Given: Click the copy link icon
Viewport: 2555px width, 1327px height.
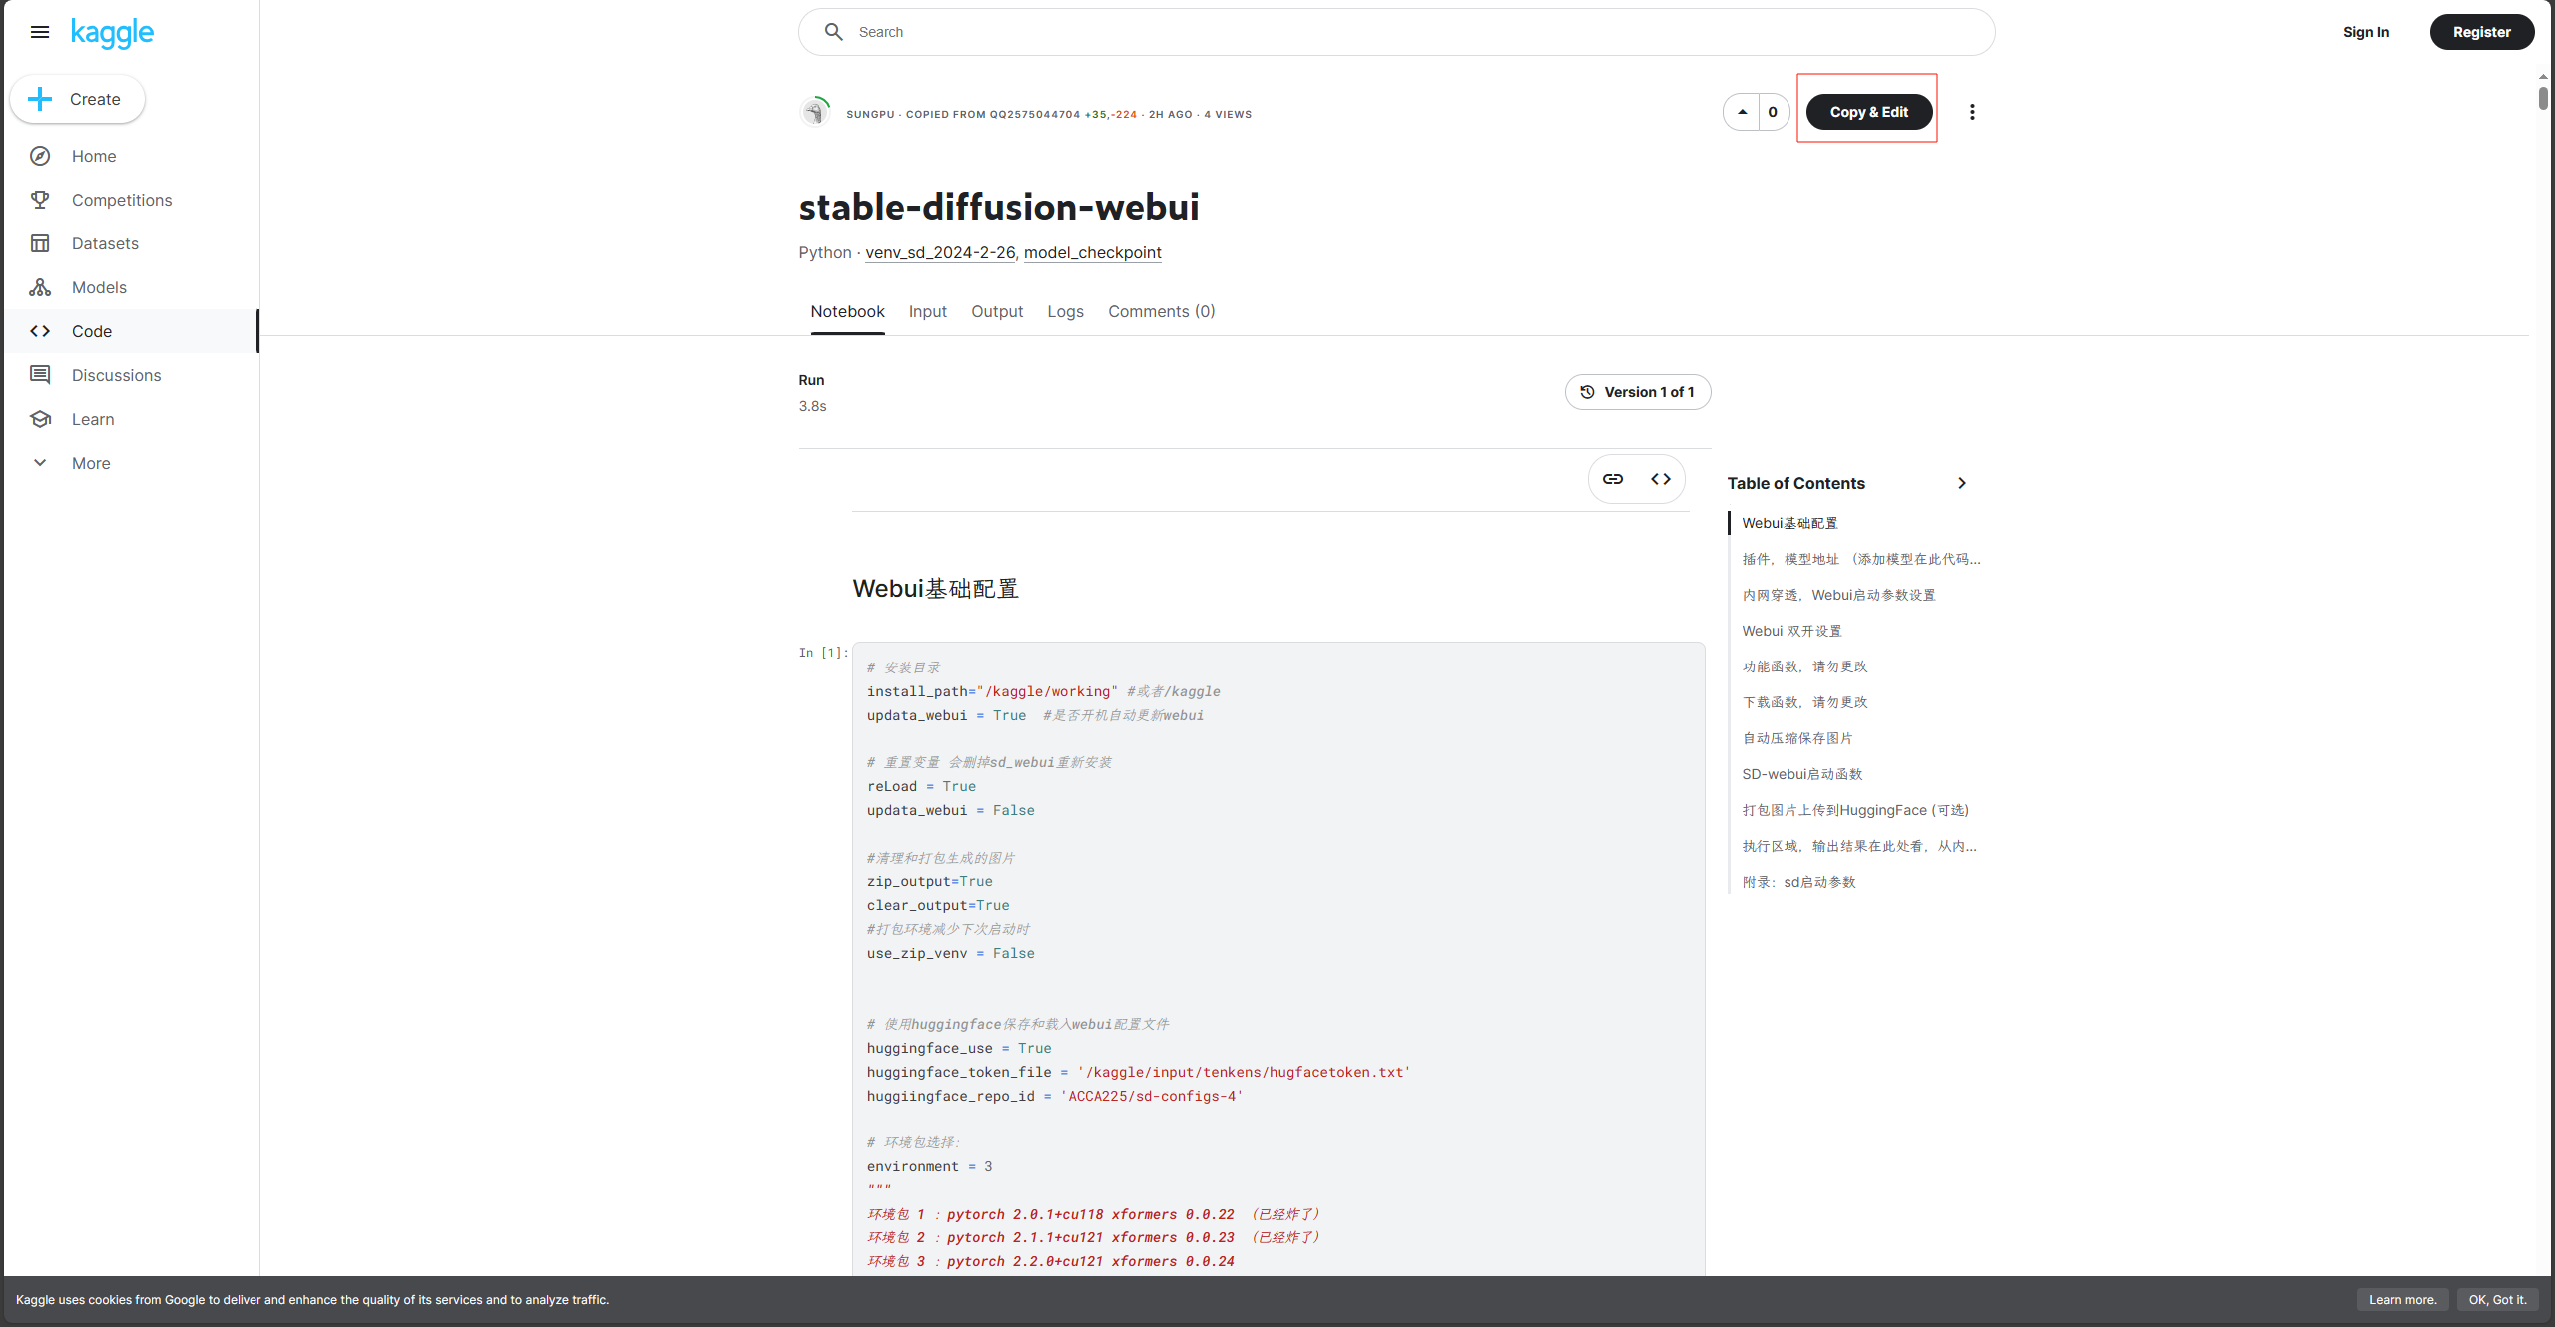Looking at the screenshot, I should [1612, 479].
